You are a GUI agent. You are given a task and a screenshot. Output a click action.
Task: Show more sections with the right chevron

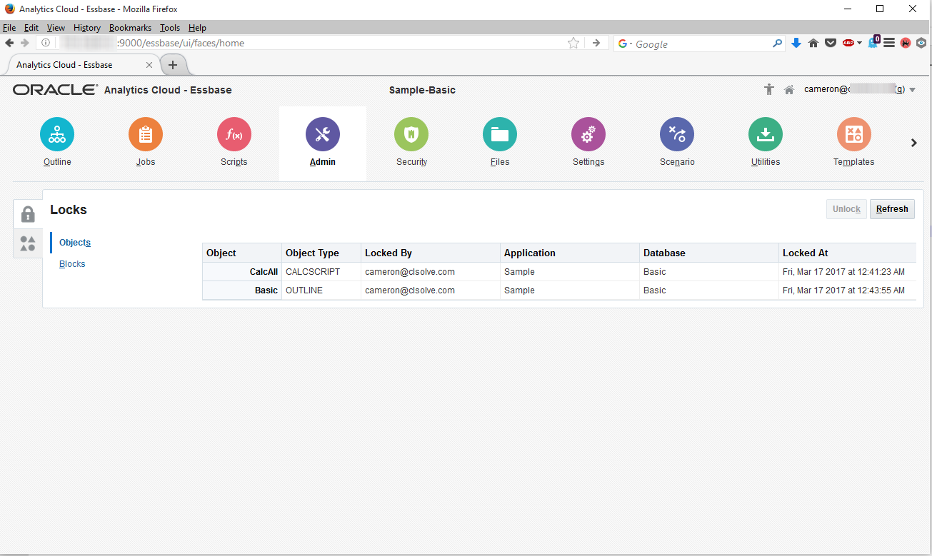click(913, 143)
